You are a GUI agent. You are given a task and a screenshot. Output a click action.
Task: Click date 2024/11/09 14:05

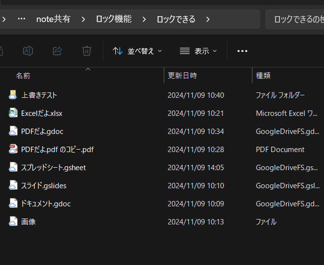[x=196, y=168]
